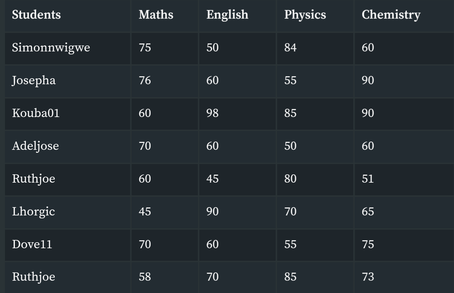
Task: Click the English column header
Action: point(238,15)
